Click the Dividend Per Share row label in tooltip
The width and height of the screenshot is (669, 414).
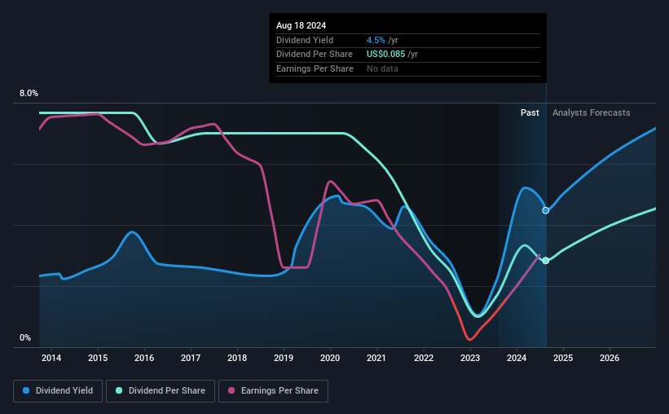tap(315, 55)
